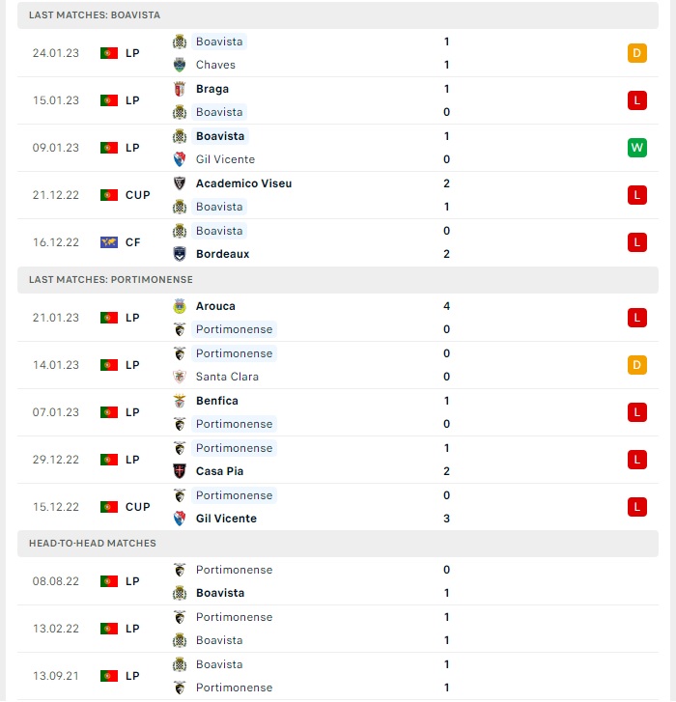The width and height of the screenshot is (676, 702).
Task: Click the Chaves team crest icon
Action: [x=180, y=65]
